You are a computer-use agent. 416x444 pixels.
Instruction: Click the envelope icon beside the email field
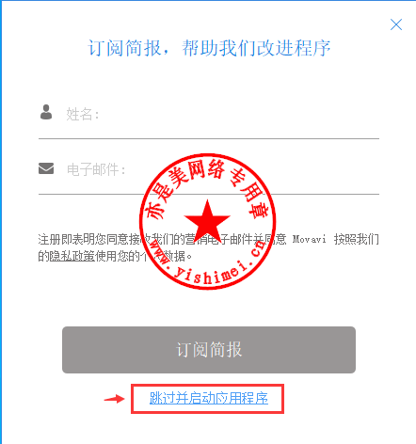[46, 168]
